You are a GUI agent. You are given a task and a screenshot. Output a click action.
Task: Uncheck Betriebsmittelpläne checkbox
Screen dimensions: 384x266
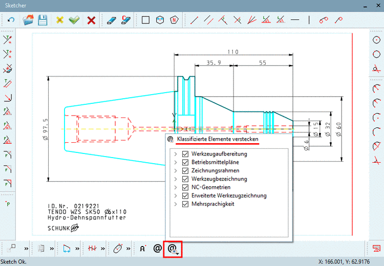click(185, 162)
